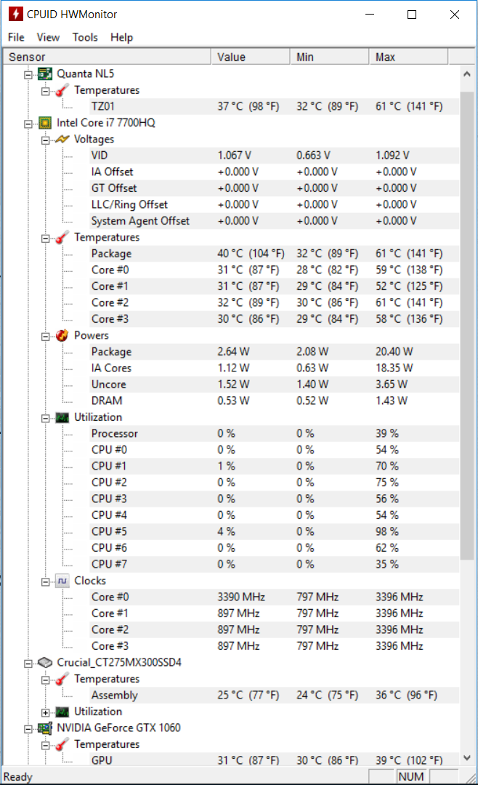
Task: Click the Clocks waveform icon
Action: click(x=62, y=581)
